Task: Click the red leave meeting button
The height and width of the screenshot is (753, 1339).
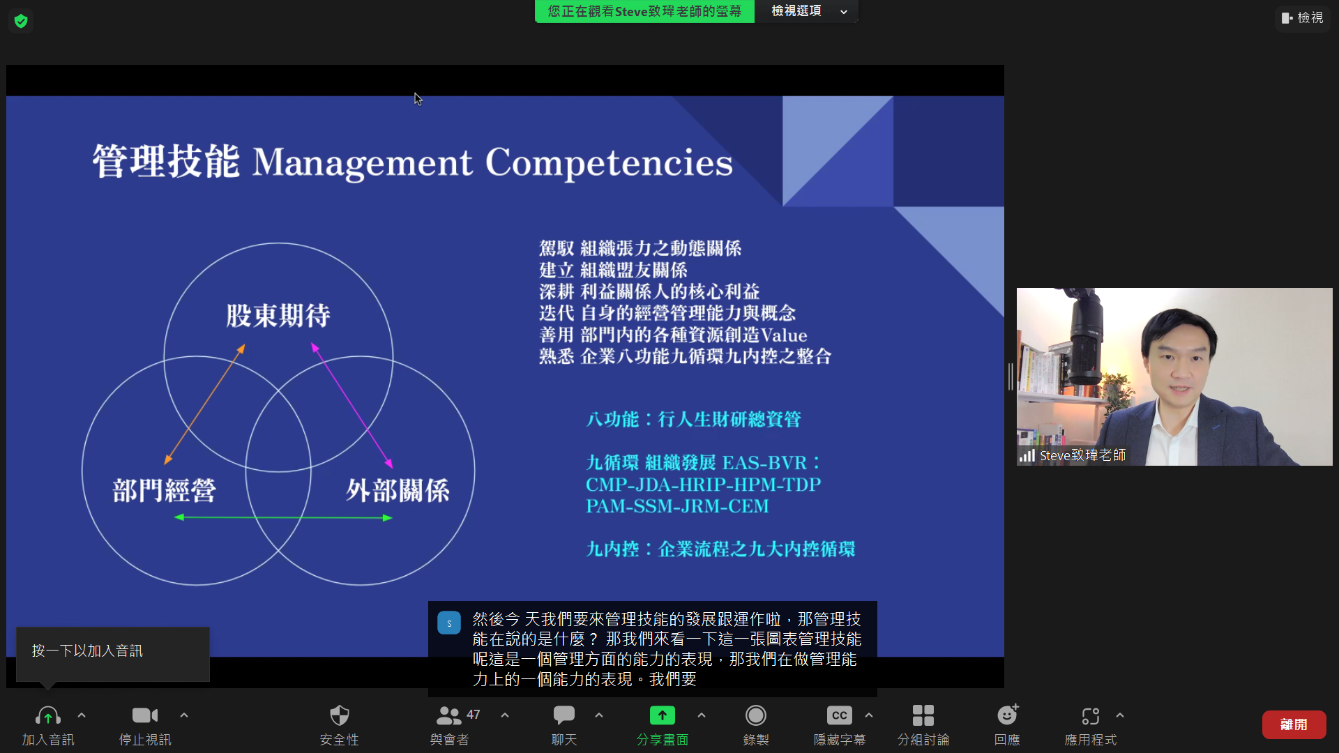Action: [x=1294, y=724]
